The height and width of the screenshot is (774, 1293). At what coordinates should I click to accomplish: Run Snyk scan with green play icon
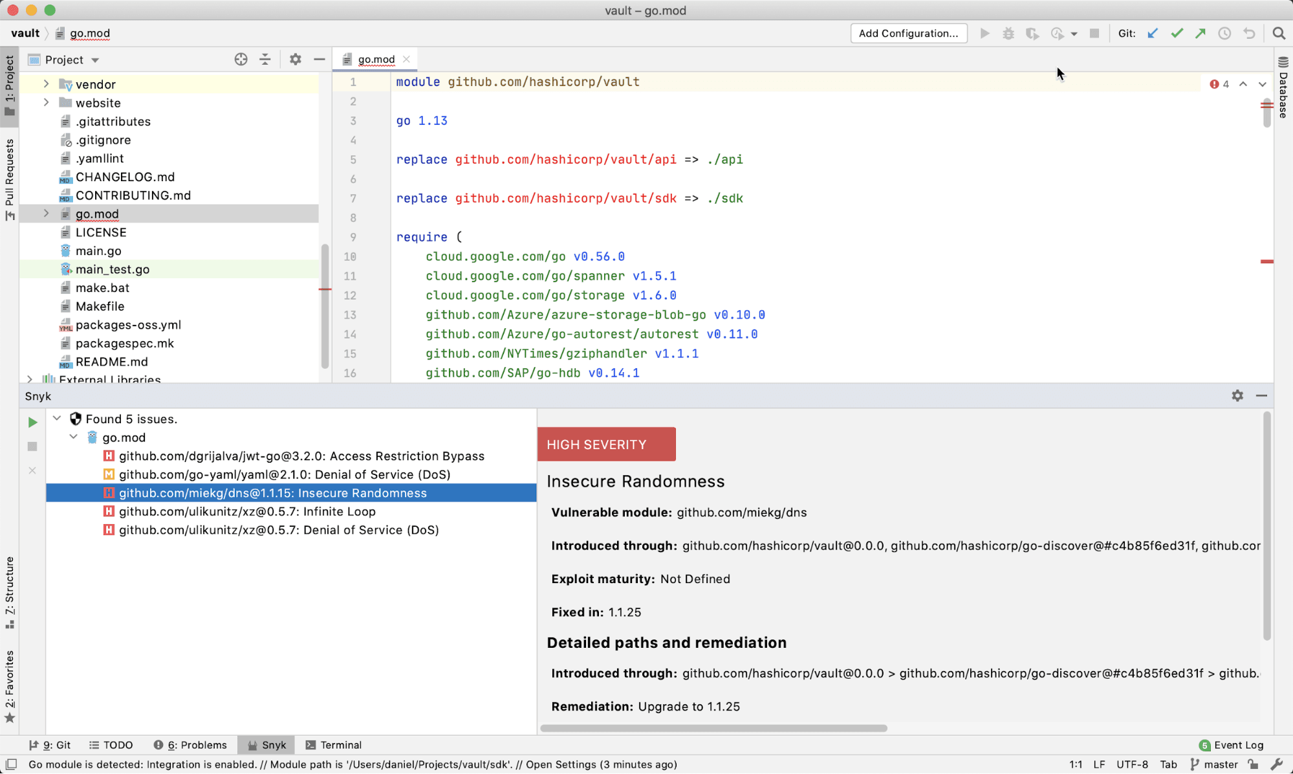(32, 422)
